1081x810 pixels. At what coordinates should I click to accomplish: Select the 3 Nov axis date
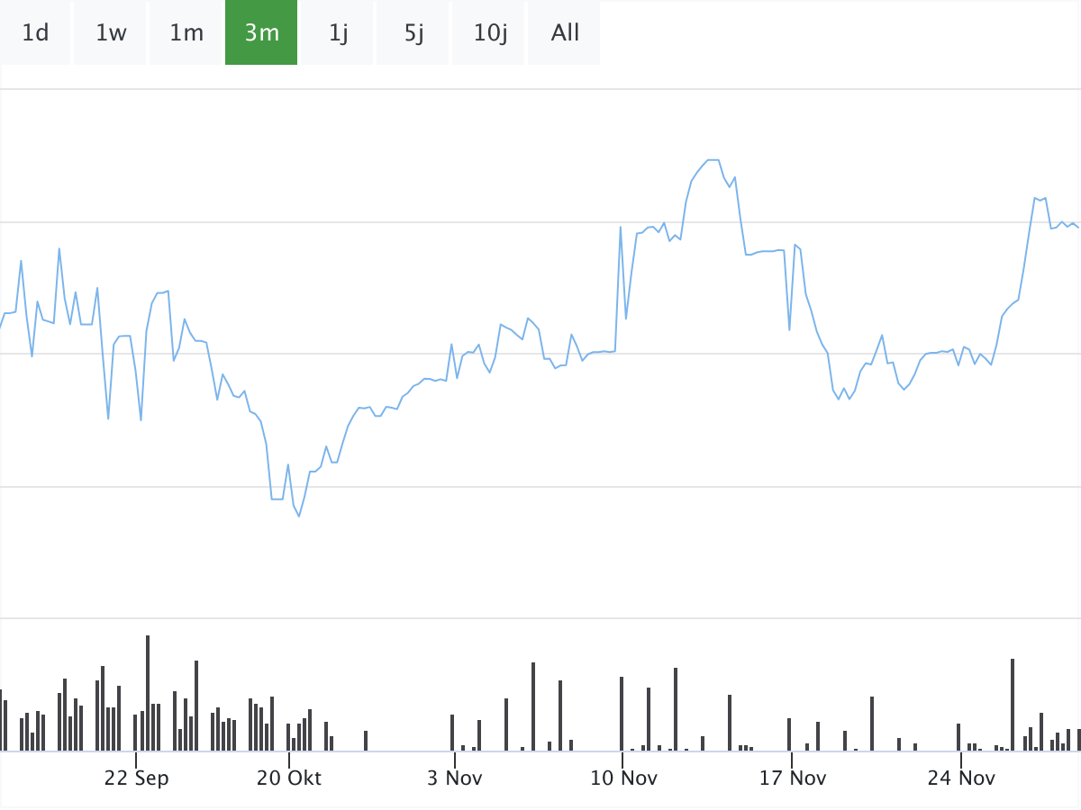tap(455, 778)
